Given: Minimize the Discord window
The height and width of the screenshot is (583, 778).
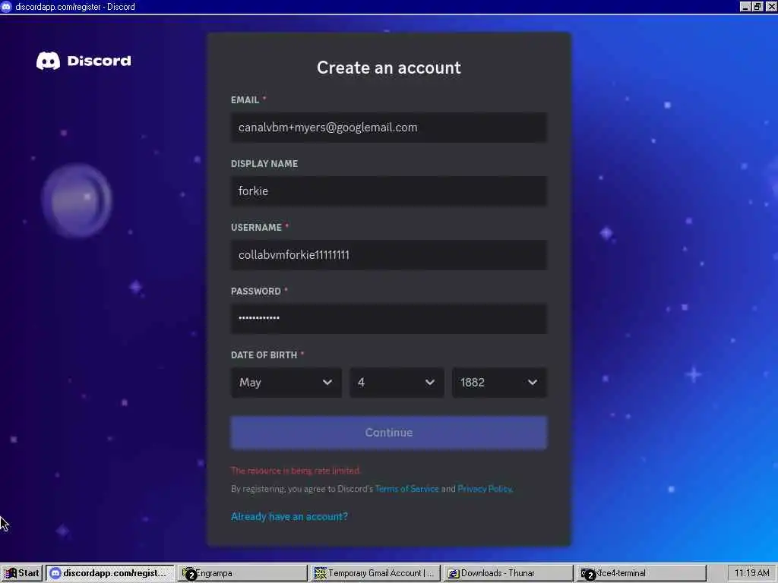Looking at the screenshot, I should click(x=745, y=7).
